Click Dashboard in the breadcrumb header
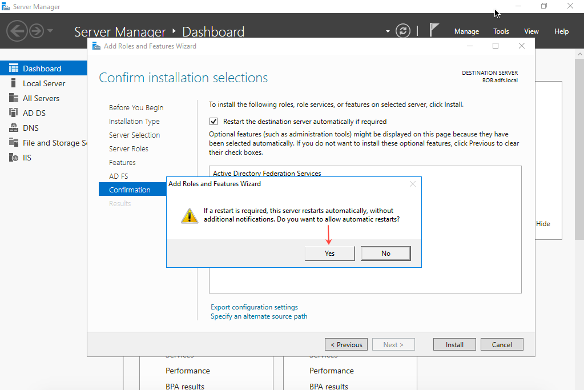Viewport: 584px width, 390px height. tap(213, 31)
